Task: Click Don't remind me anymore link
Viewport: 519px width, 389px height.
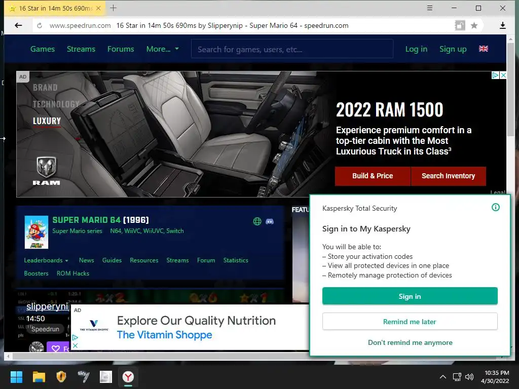Action: click(410, 342)
